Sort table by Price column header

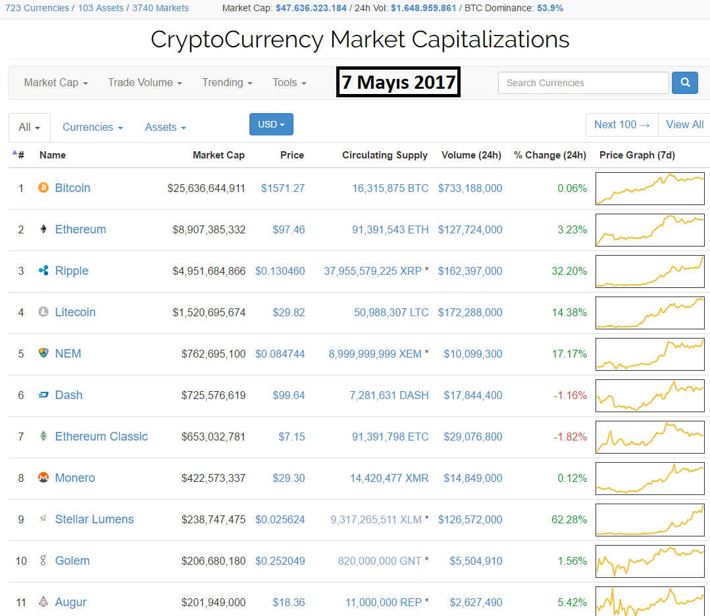[x=292, y=155]
